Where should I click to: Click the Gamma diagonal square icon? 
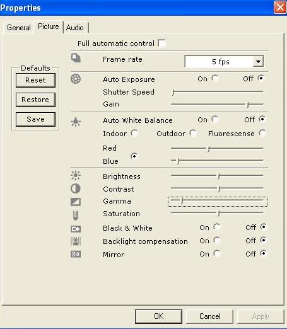pos(76,202)
